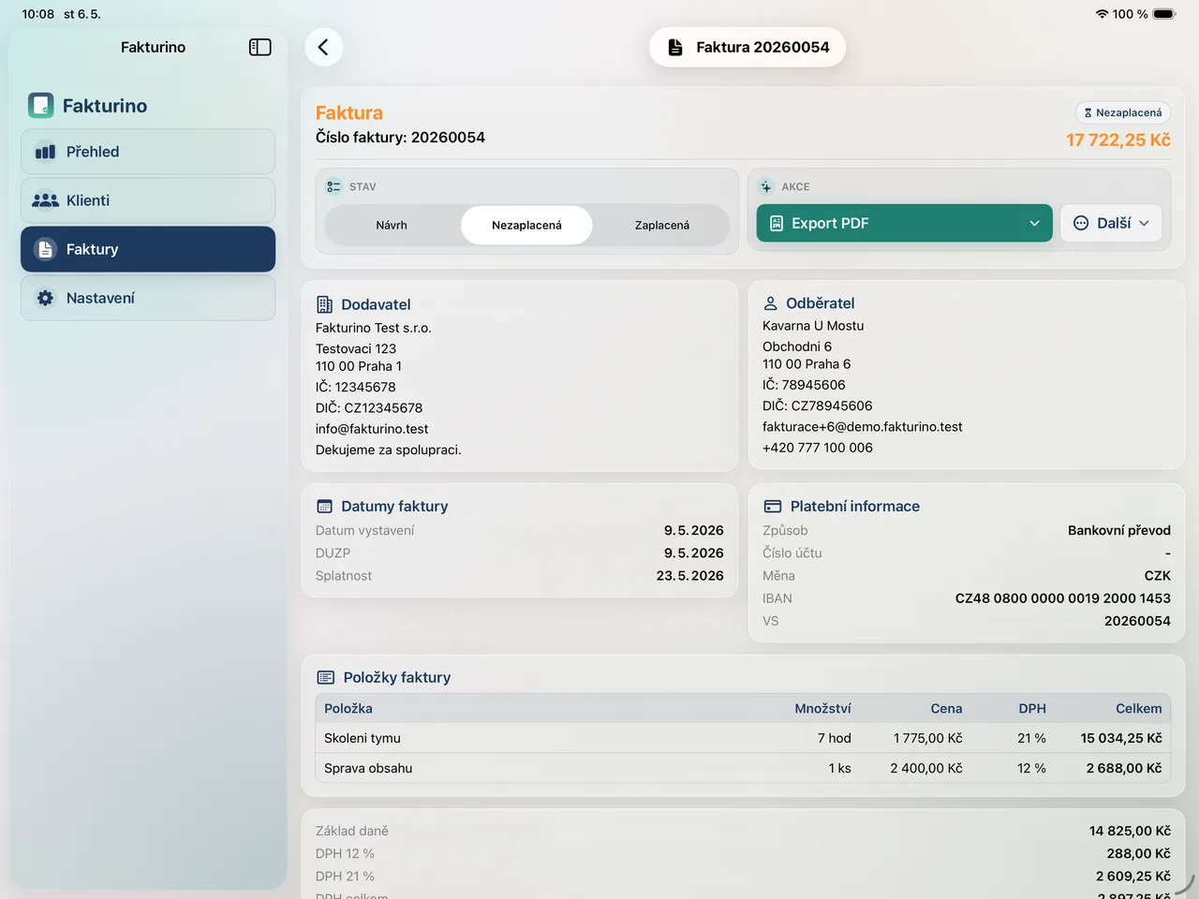Open the Klienti section
The width and height of the screenshot is (1199, 899).
pos(148,200)
